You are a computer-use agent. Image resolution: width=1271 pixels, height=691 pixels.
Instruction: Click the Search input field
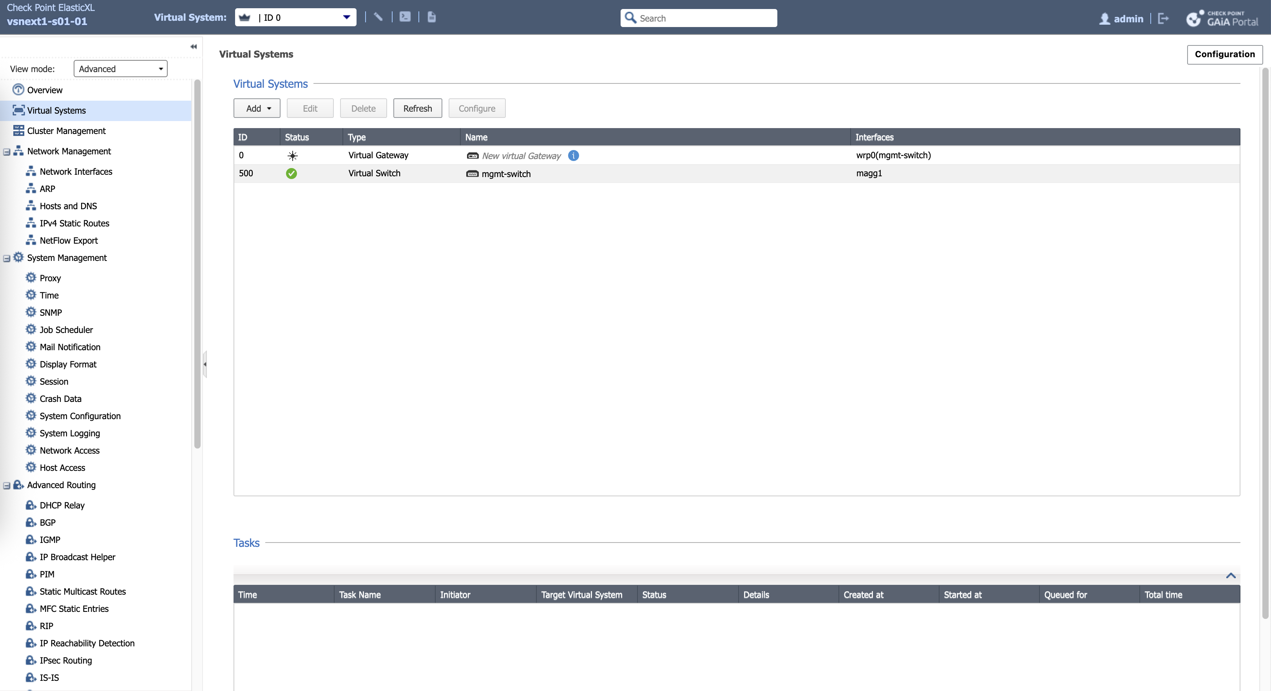706,18
